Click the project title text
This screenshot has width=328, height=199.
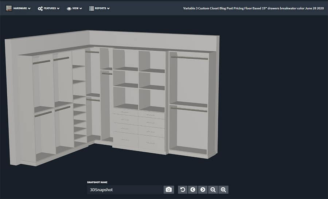point(253,8)
